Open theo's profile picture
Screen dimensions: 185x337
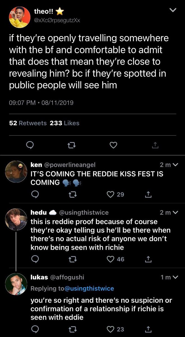pos(19,17)
